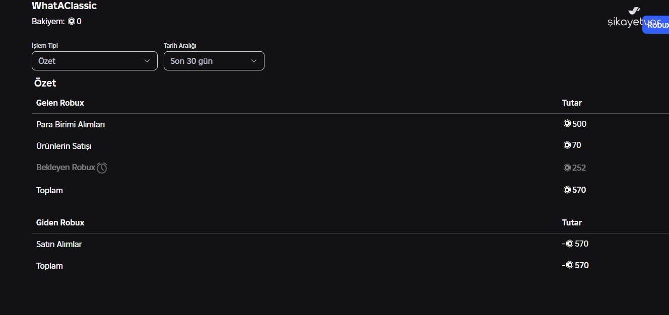Click the Robux icon next to 500 amount

pyautogui.click(x=567, y=123)
